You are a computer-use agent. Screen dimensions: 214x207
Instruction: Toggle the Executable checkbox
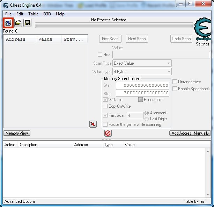[x=140, y=100]
